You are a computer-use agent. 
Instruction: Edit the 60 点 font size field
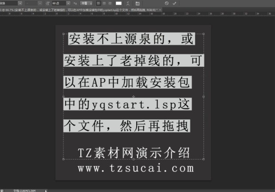coord(59,4)
